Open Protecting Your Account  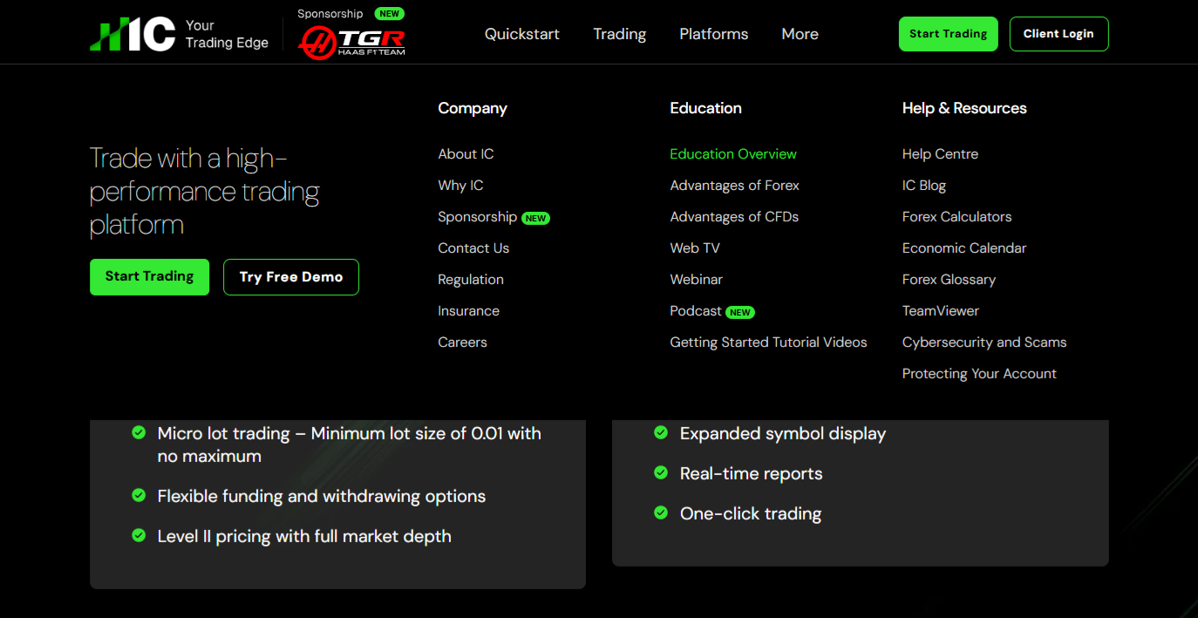(979, 374)
